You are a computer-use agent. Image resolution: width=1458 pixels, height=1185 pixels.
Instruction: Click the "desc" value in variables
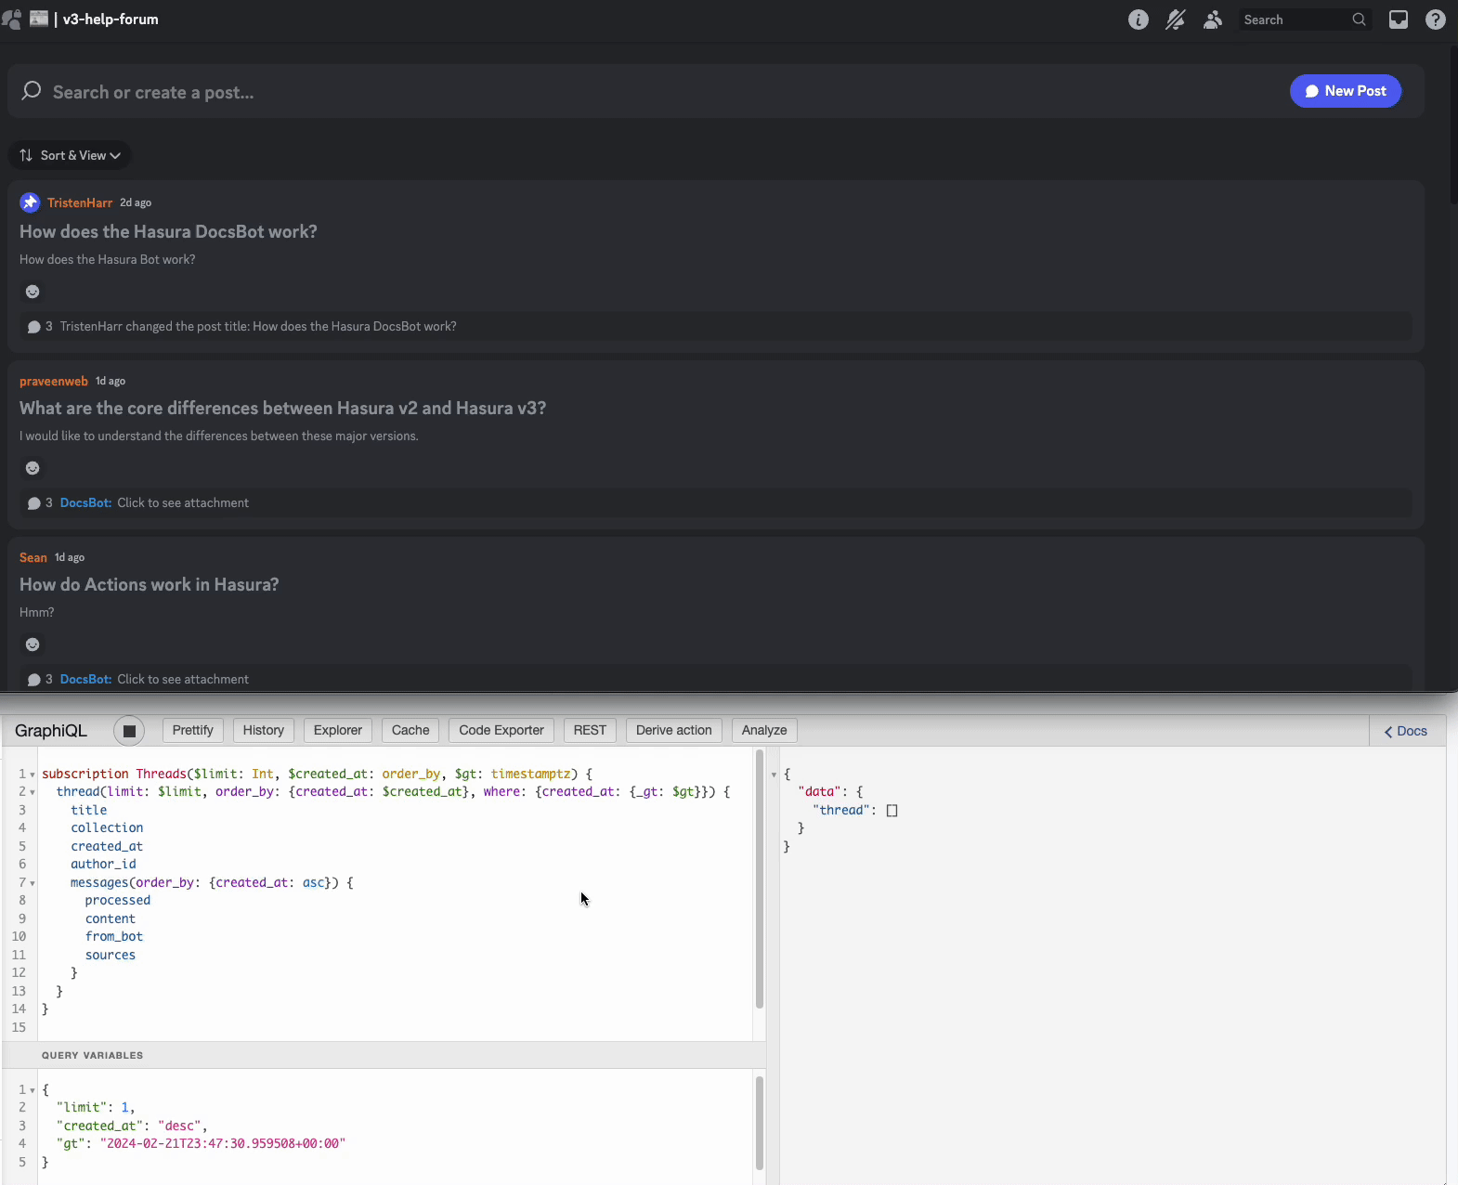tap(180, 1126)
